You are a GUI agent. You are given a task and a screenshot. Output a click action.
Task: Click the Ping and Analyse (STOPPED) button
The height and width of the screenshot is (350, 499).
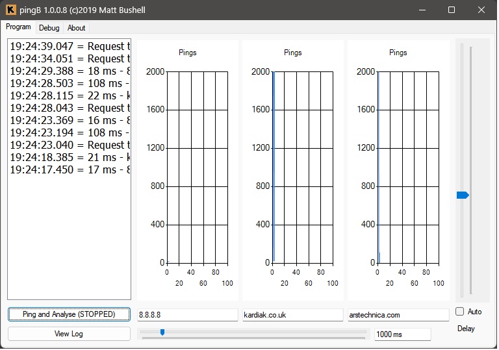click(x=69, y=314)
